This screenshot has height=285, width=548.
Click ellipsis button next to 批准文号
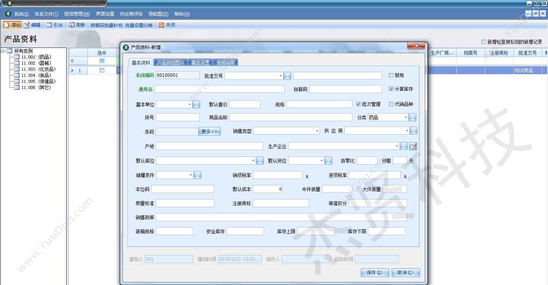point(287,76)
